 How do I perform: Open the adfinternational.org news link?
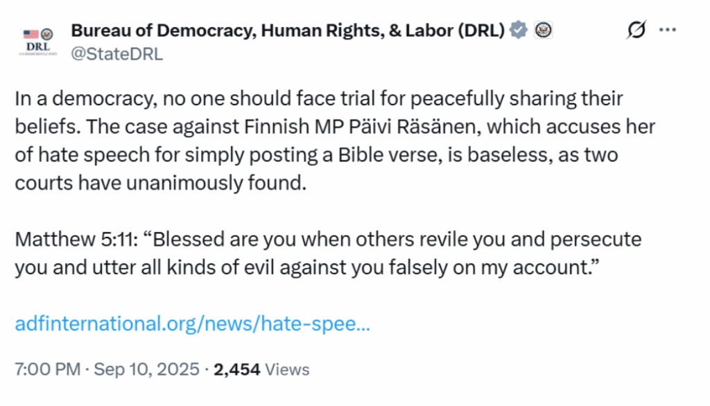[x=192, y=324]
